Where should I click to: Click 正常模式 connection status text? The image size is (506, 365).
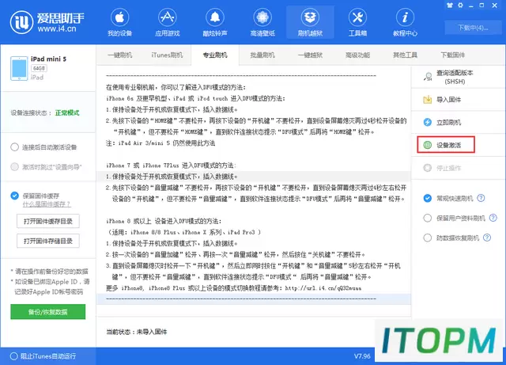coord(67,112)
